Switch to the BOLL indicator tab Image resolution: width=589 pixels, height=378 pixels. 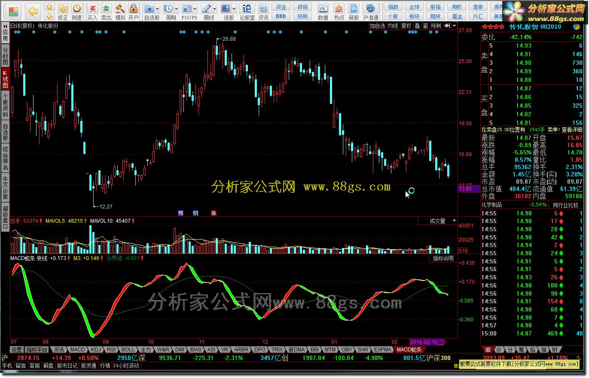click(128, 350)
